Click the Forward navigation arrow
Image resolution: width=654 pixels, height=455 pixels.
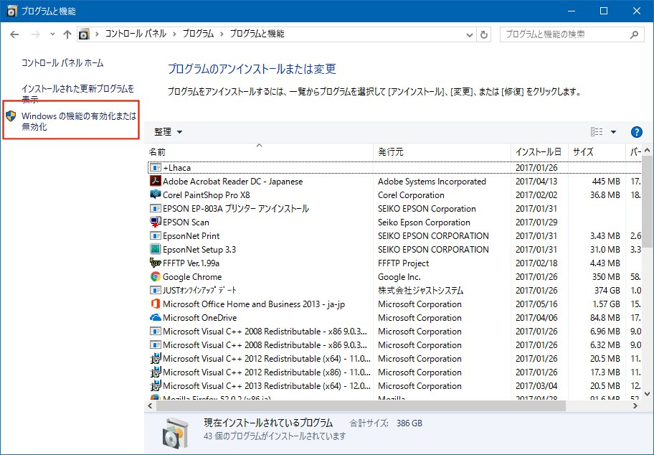pos(36,34)
